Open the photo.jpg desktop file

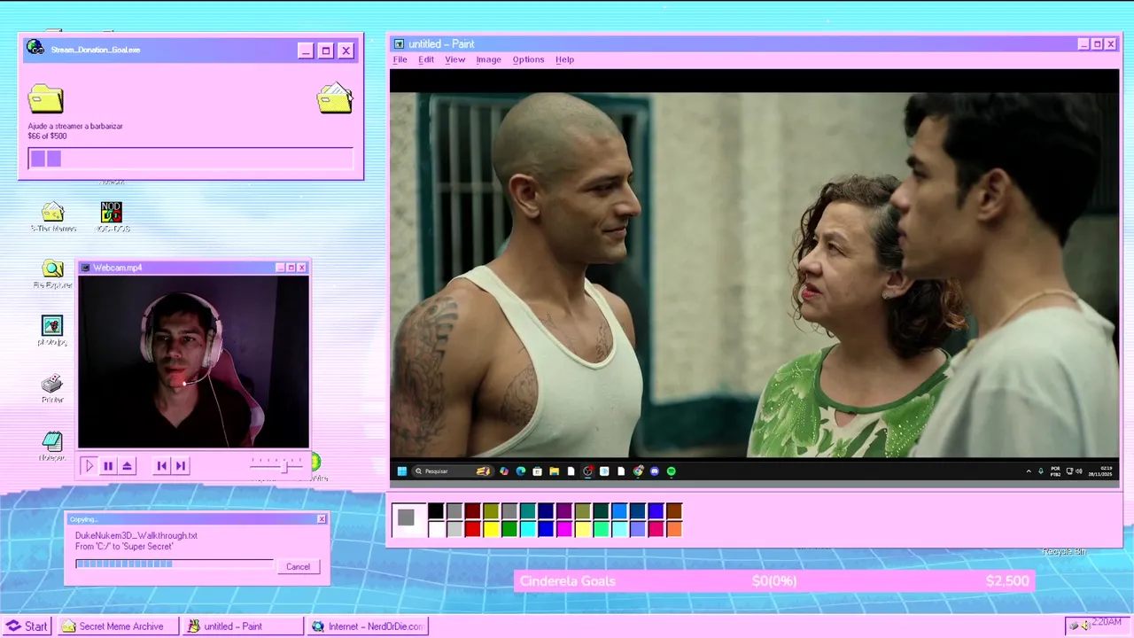[52, 331]
